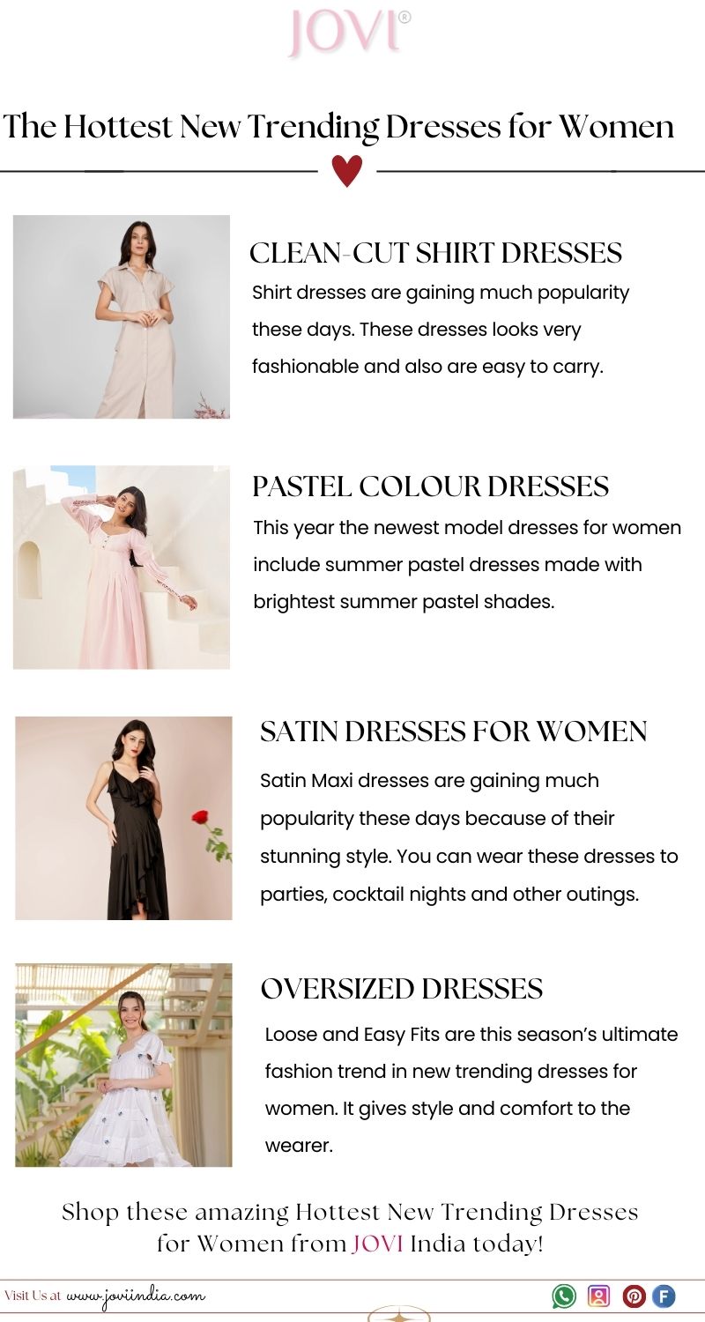Click the Hottest New Trending Dresses title
The width and height of the screenshot is (705, 1322).
pyautogui.click(x=338, y=127)
